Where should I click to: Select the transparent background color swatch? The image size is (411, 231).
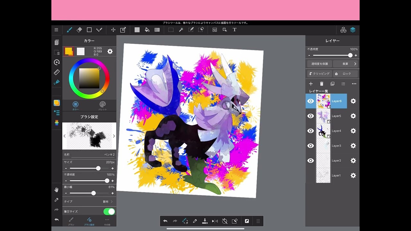[81, 51]
